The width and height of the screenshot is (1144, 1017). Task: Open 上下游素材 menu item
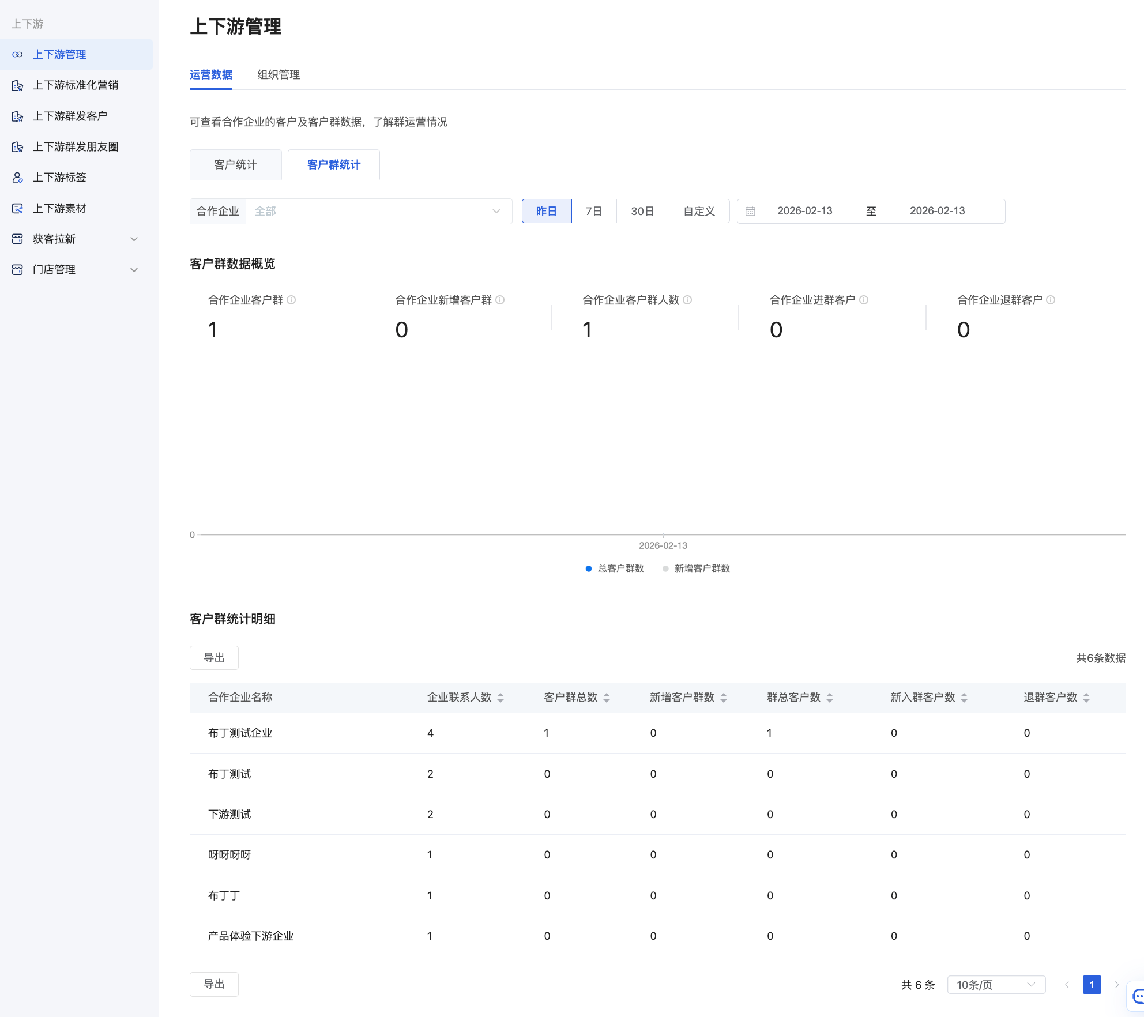(x=76, y=209)
